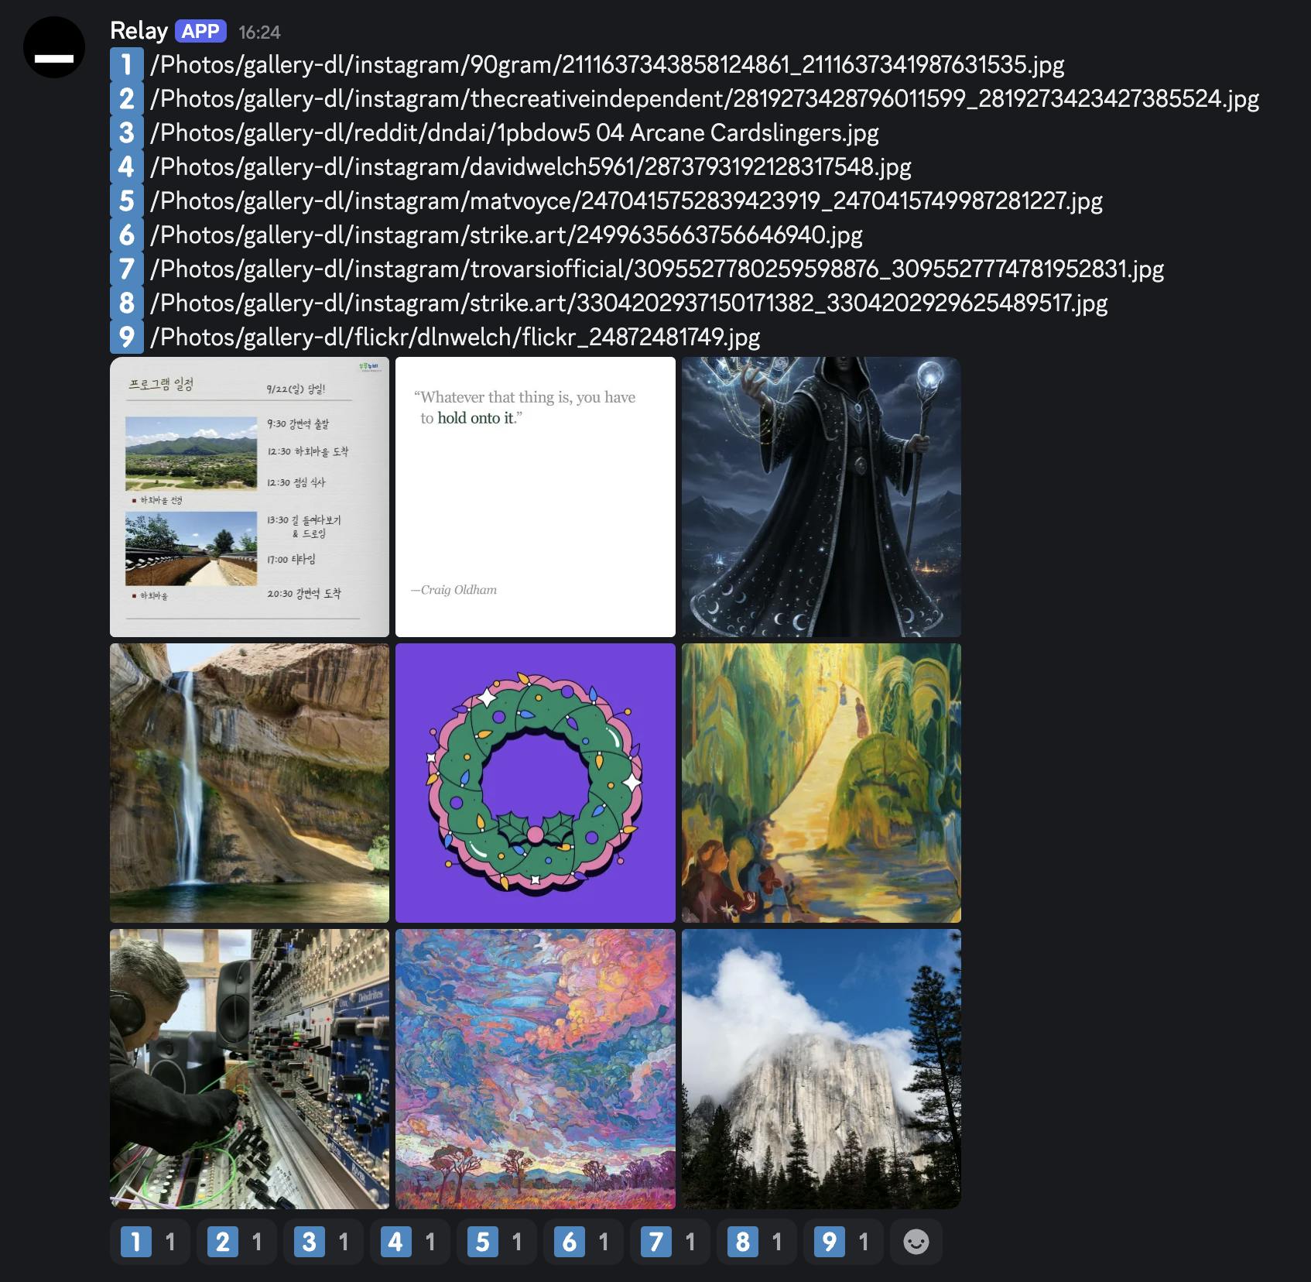
Task: Open the add reaction smiley picker
Action: (916, 1242)
